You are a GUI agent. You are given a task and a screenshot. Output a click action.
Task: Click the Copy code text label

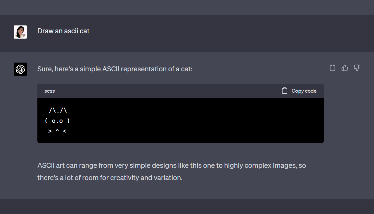(x=304, y=91)
